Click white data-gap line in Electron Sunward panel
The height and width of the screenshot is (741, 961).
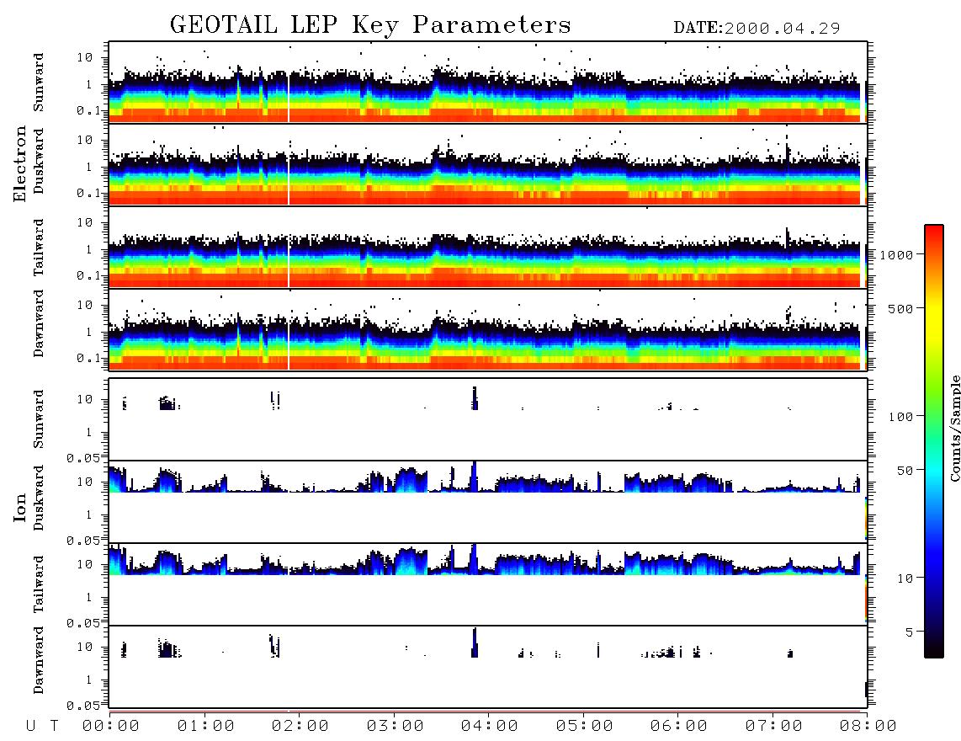pyautogui.click(x=288, y=83)
